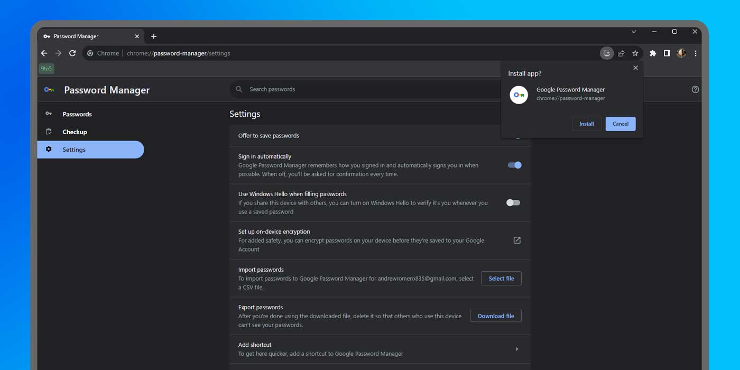Open the help question mark icon
This screenshot has width=740, height=370.
695,89
